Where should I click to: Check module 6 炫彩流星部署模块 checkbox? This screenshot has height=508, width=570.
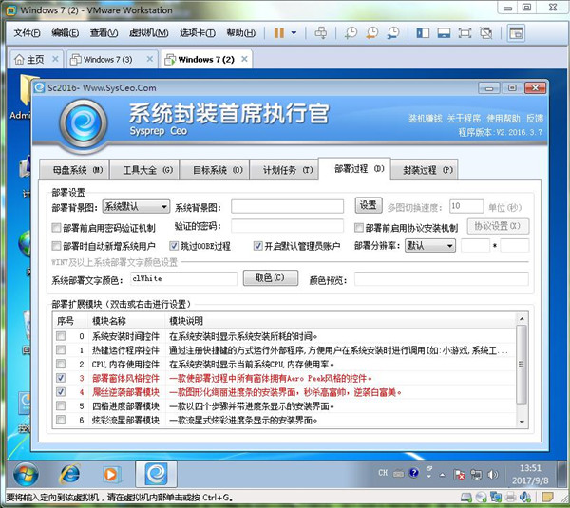click(x=61, y=420)
